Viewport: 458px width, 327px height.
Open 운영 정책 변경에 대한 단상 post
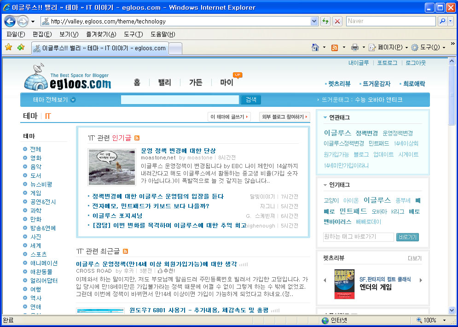tap(178, 151)
